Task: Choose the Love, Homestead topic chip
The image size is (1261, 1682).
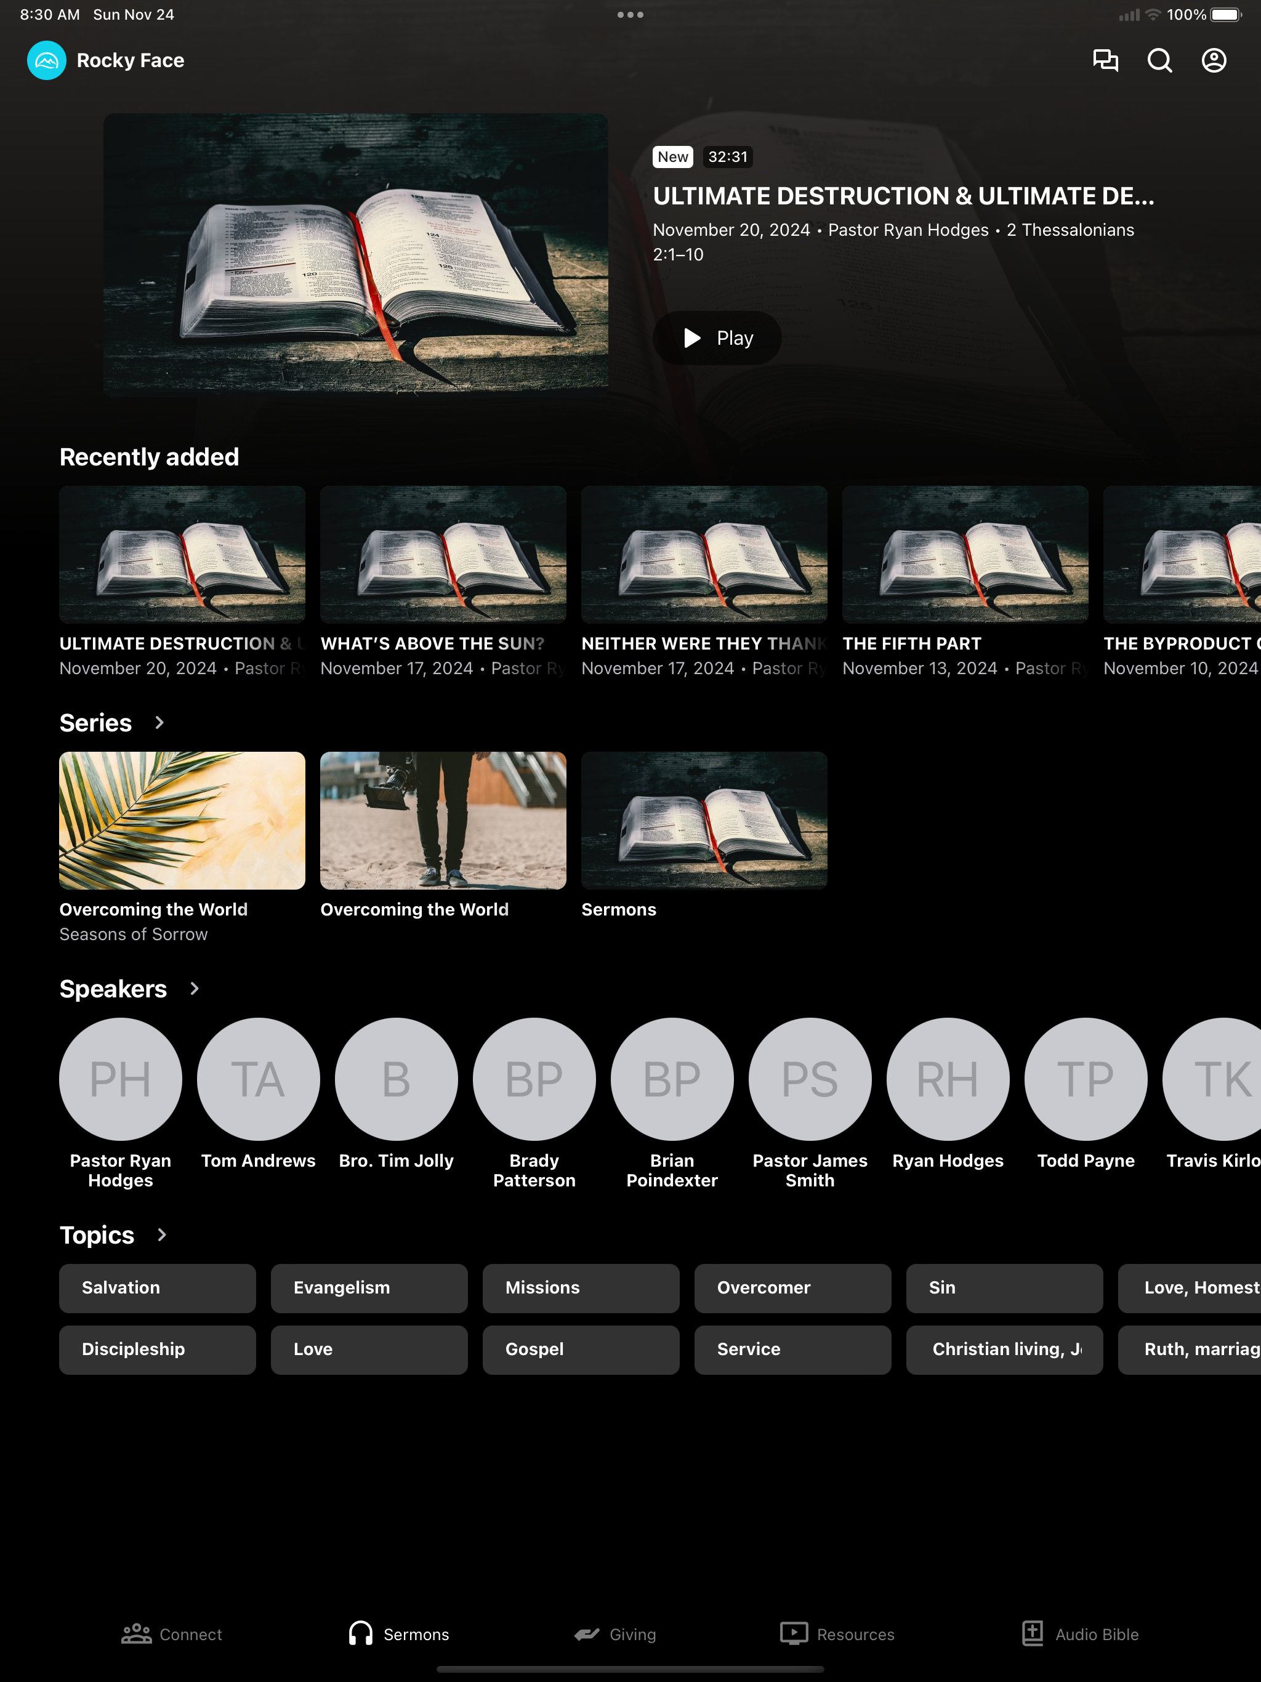Action: pos(1190,1288)
